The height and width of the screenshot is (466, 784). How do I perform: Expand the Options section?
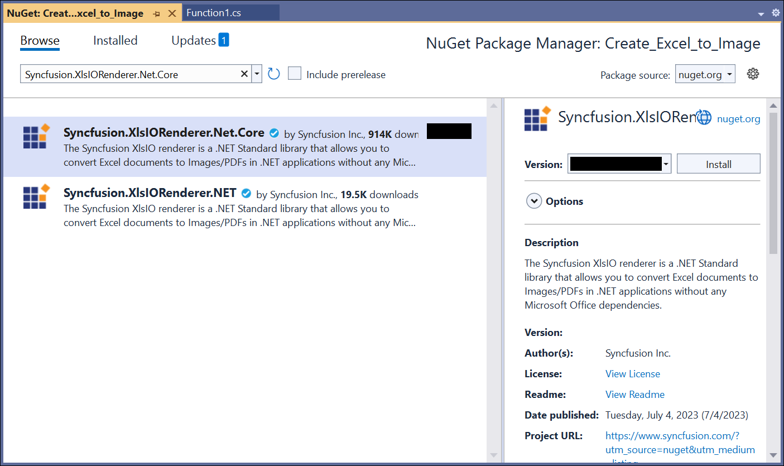pyautogui.click(x=534, y=201)
